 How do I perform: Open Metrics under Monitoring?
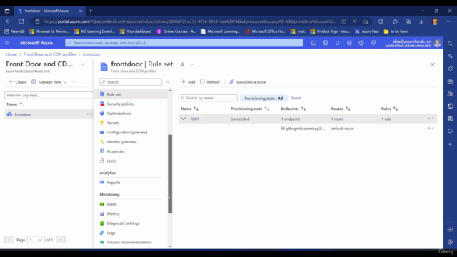[113, 214]
